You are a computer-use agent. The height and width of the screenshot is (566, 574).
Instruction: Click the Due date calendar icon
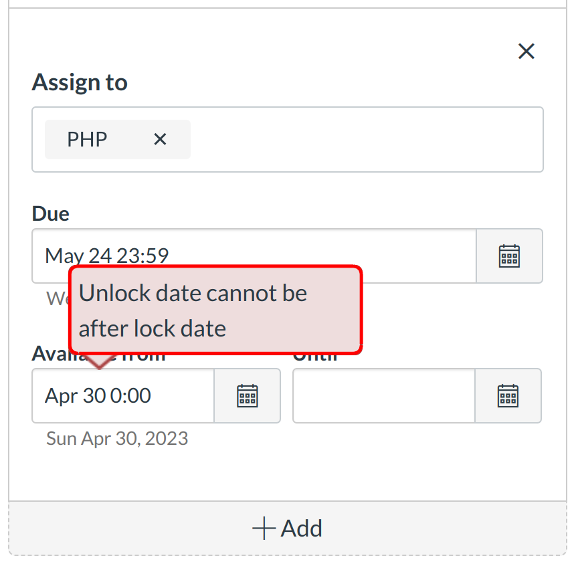point(509,256)
